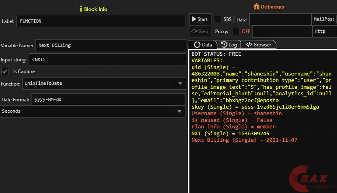Open the MailPass wordlist type dropdown
Viewport: 337px width, 193px height.
click(324, 19)
